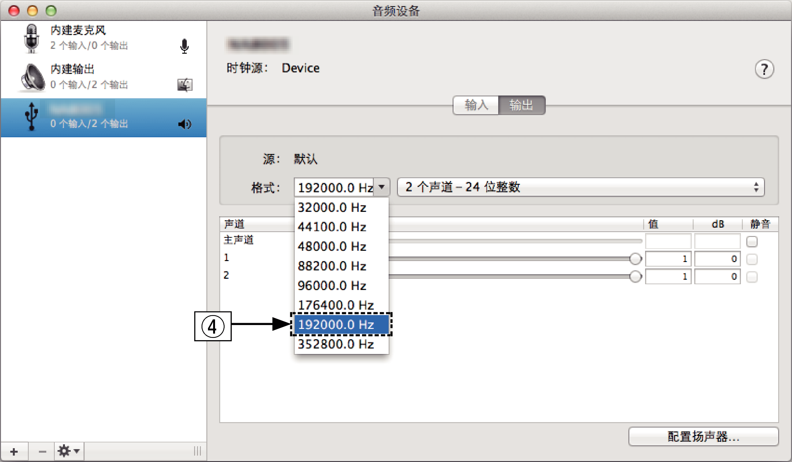Open the gear action menu dropdown
This screenshot has height=462, width=792.
coord(68,451)
